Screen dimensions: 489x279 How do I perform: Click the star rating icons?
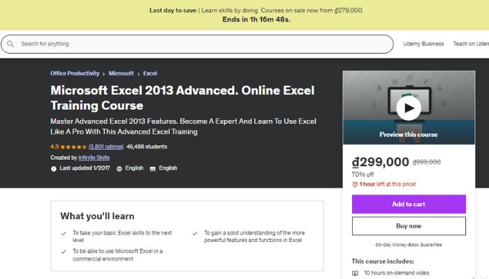pyautogui.click(x=73, y=147)
